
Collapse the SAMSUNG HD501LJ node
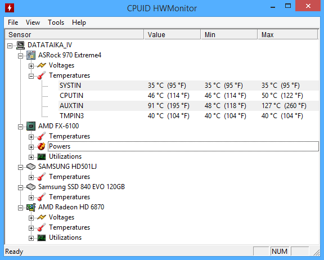coord(20,167)
